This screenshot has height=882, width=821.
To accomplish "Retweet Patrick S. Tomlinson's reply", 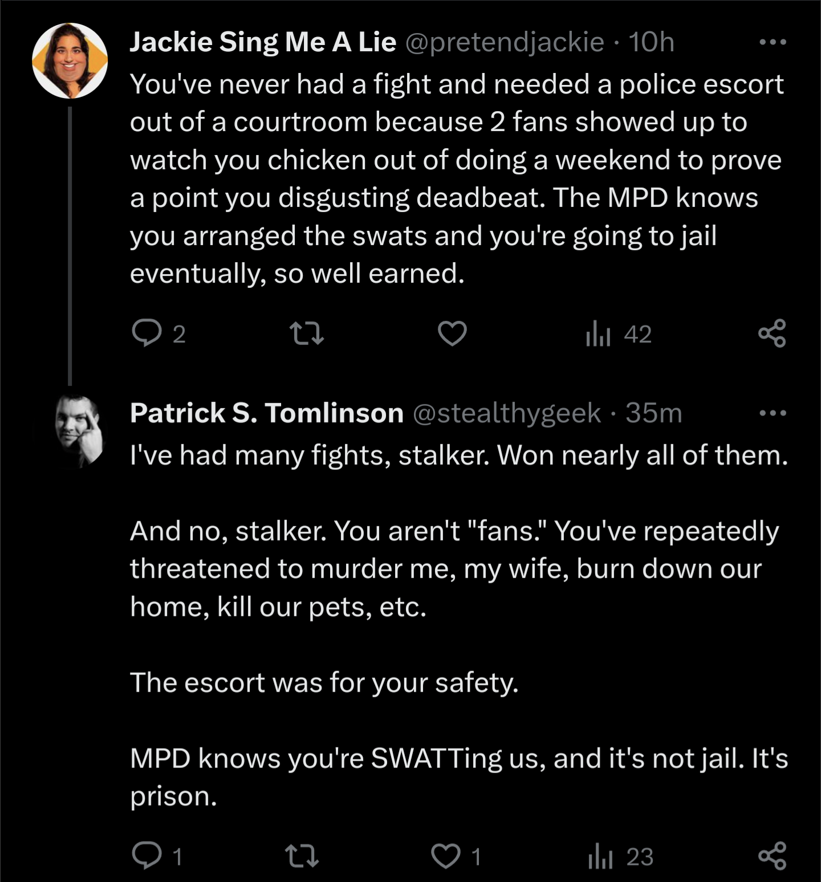I will (x=302, y=856).
